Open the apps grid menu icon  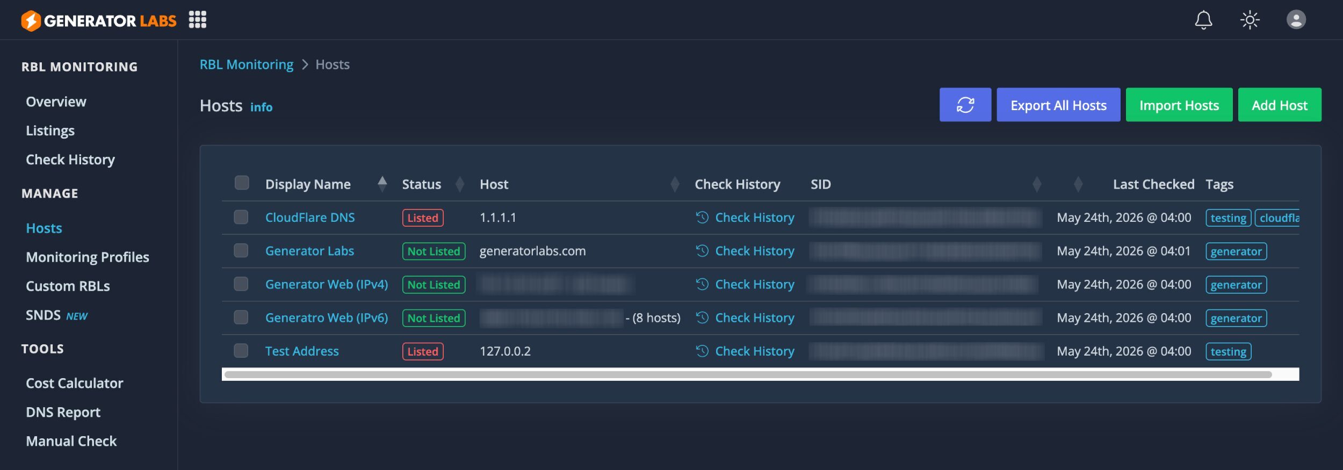coord(198,19)
